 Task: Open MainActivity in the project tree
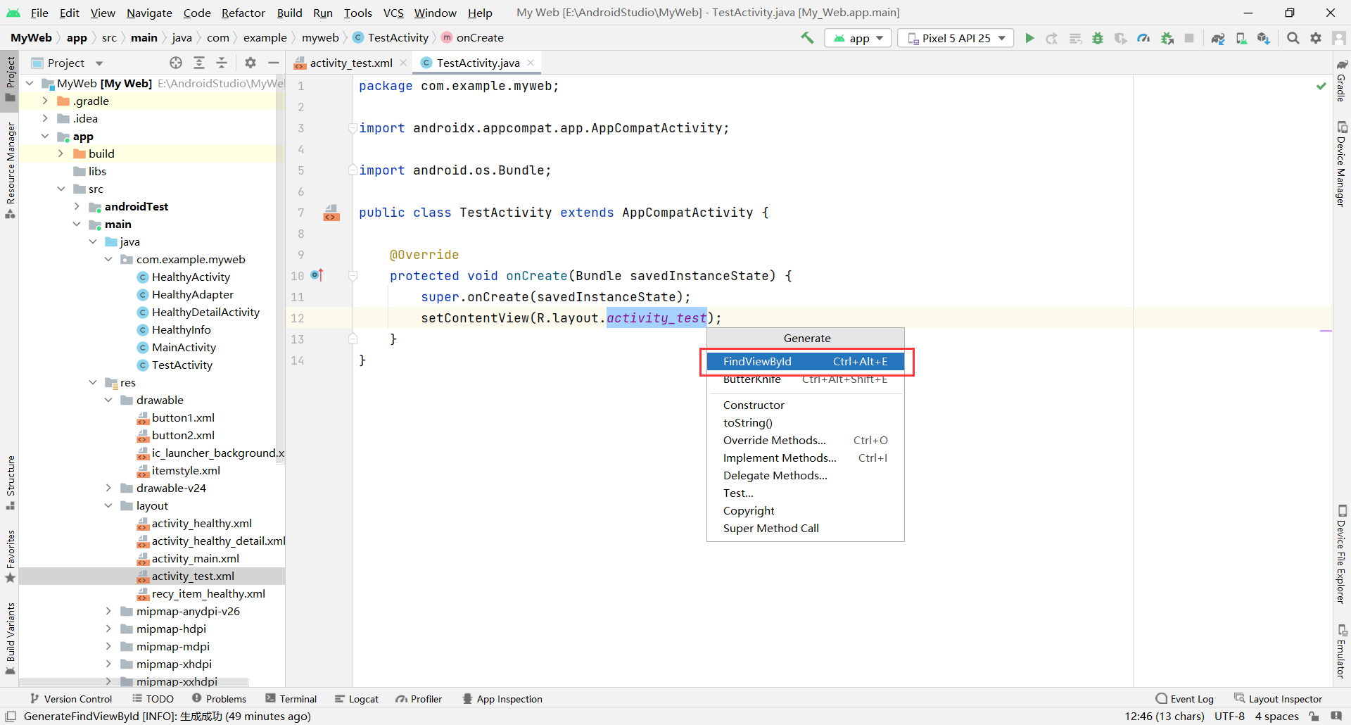click(x=184, y=347)
